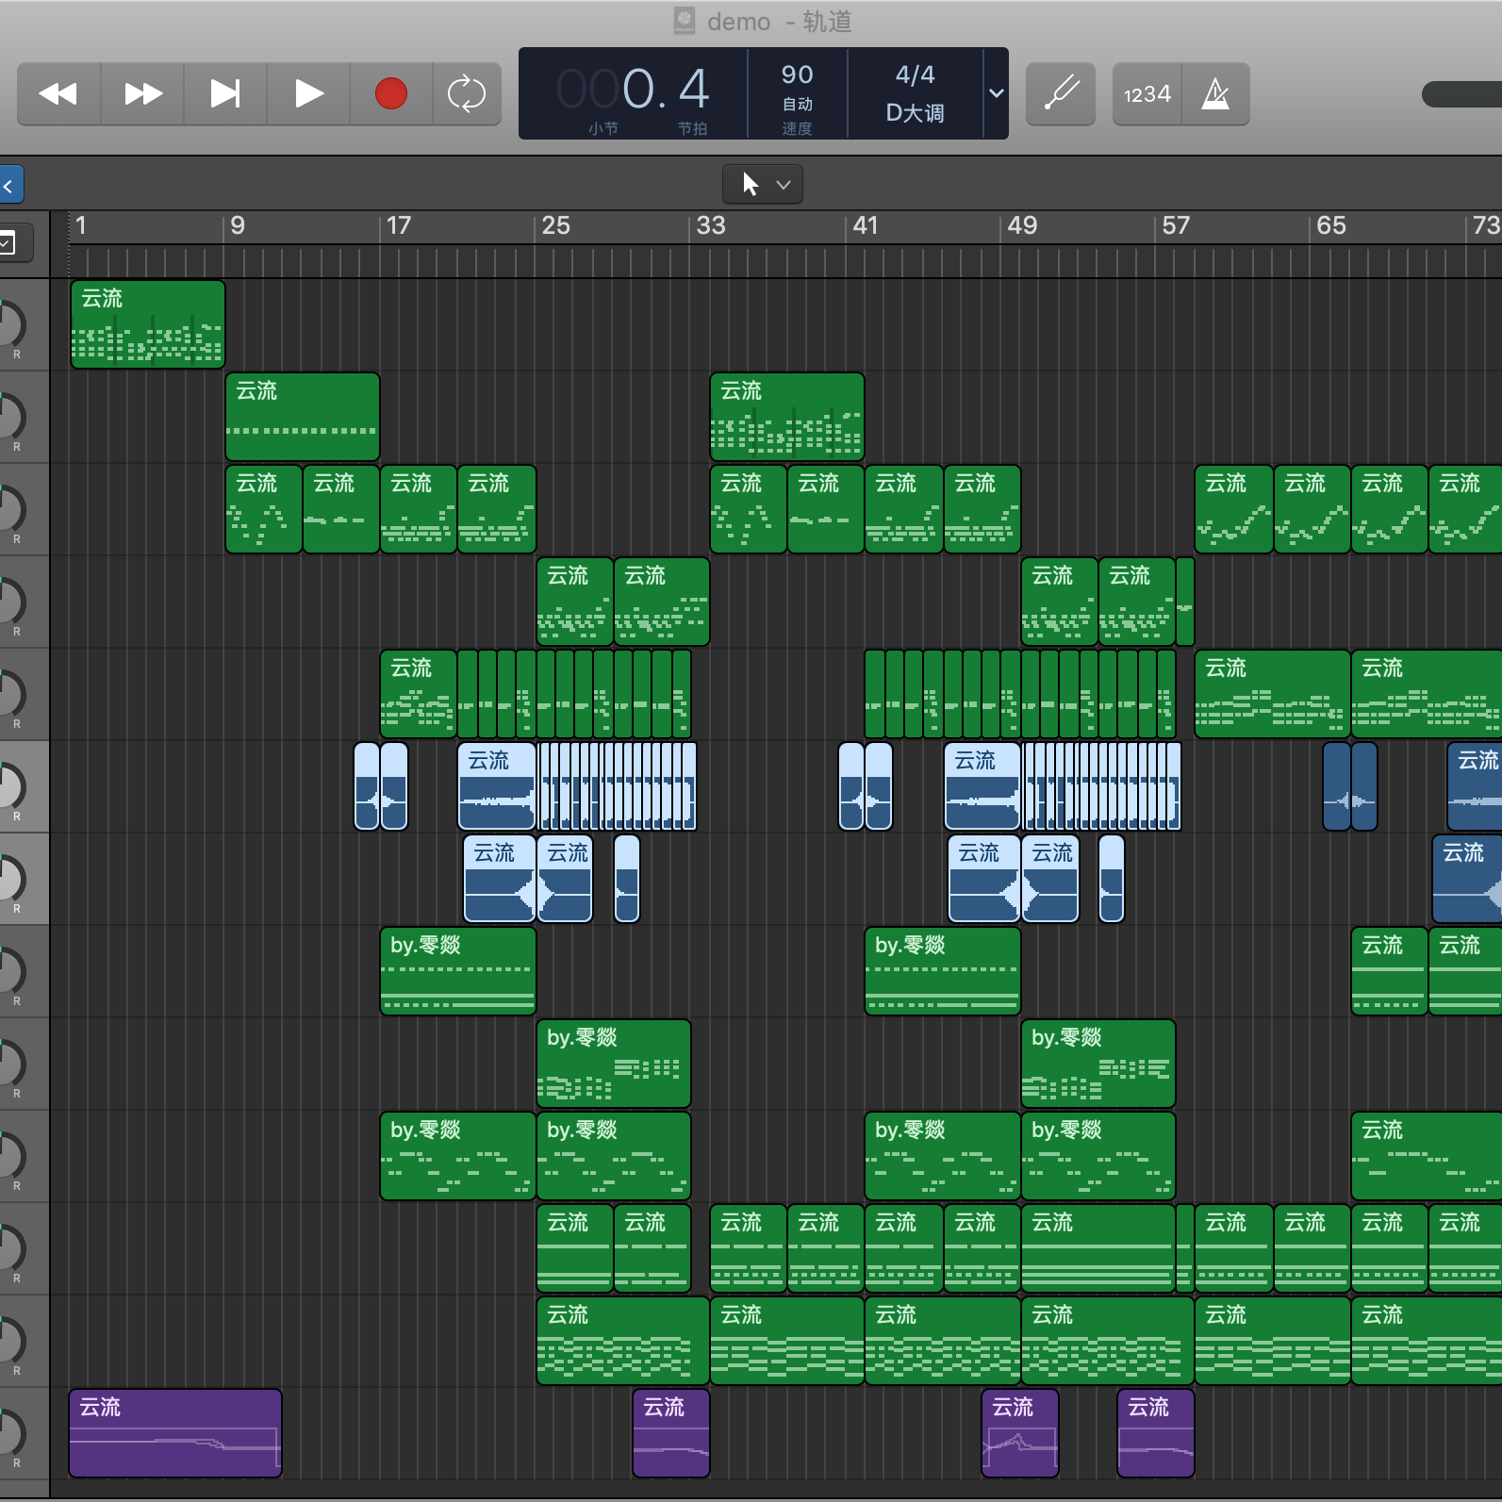
Task: Select the by.零燚 region at bar 42, eighth track
Action: click(943, 971)
